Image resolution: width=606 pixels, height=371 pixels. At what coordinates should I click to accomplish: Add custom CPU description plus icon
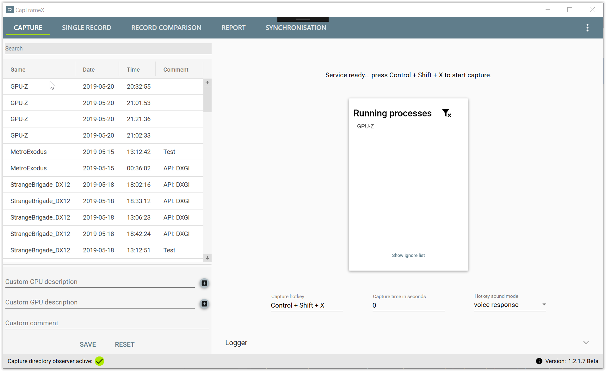pos(204,283)
